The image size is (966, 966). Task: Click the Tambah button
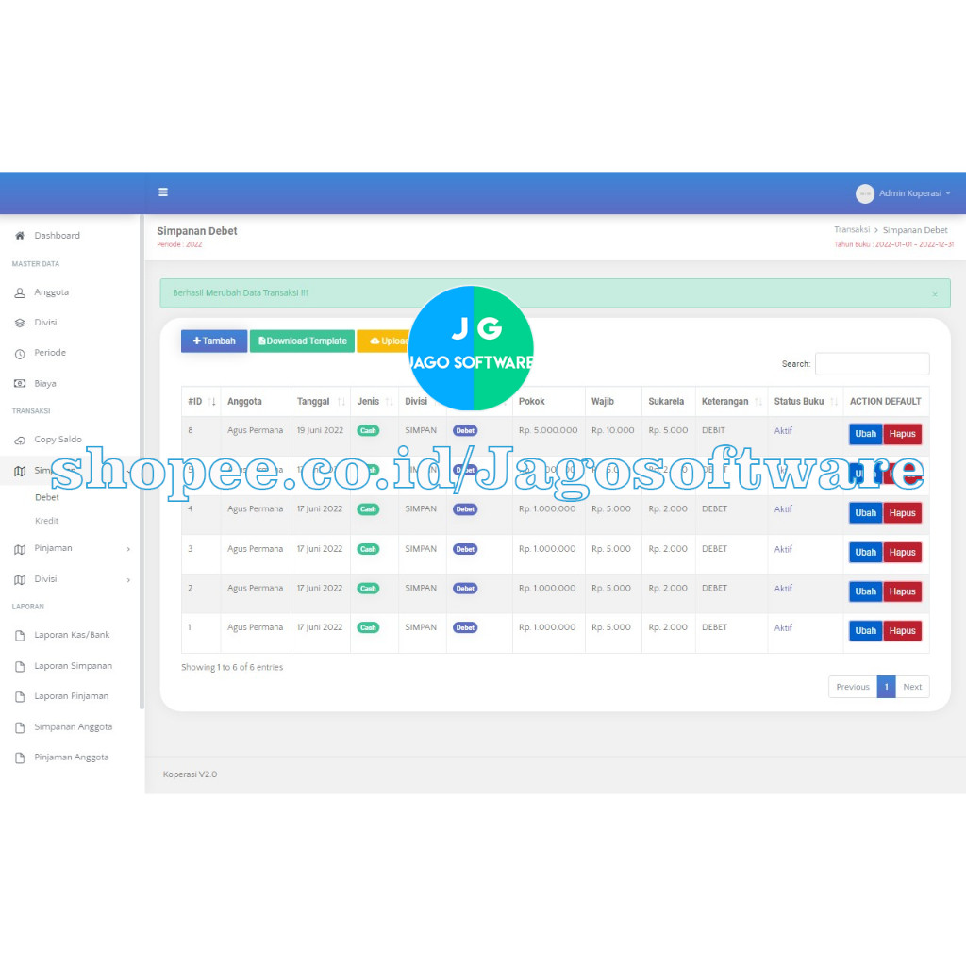213,341
